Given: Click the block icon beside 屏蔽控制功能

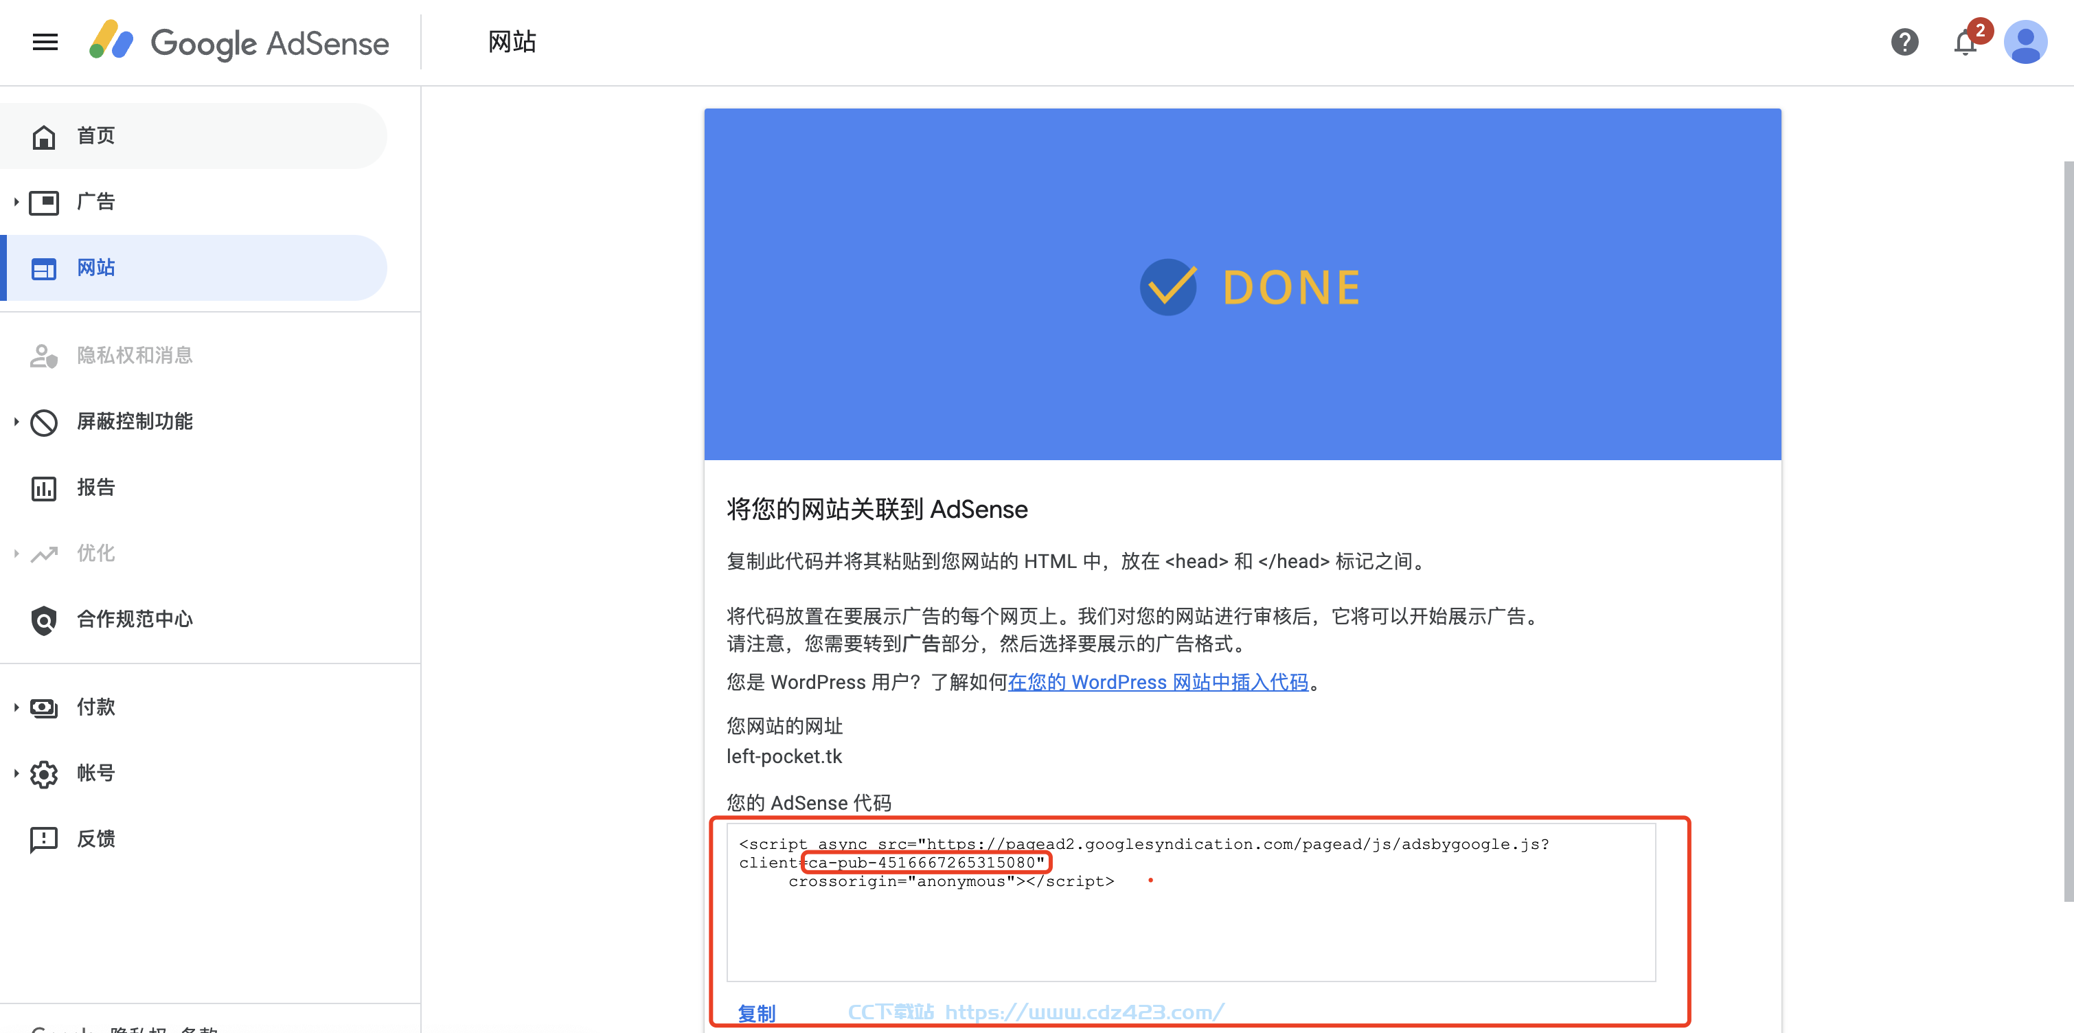Looking at the screenshot, I should (x=43, y=422).
